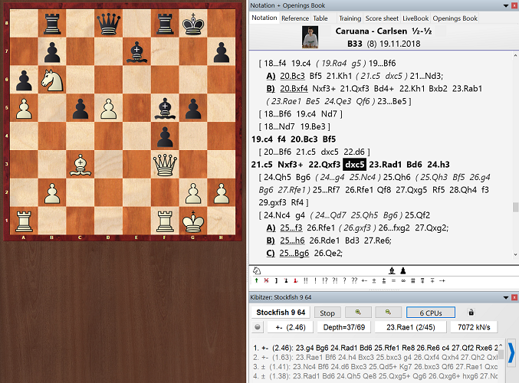Stop the Stockfish engine analysis
This screenshot has width=519, height=383.
327,313
